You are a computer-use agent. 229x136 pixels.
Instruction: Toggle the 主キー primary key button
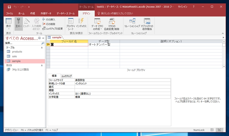pos(19,24)
